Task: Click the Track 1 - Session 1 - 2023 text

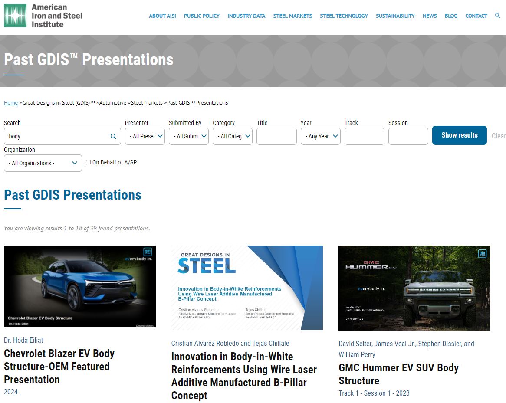Action: (x=374, y=393)
